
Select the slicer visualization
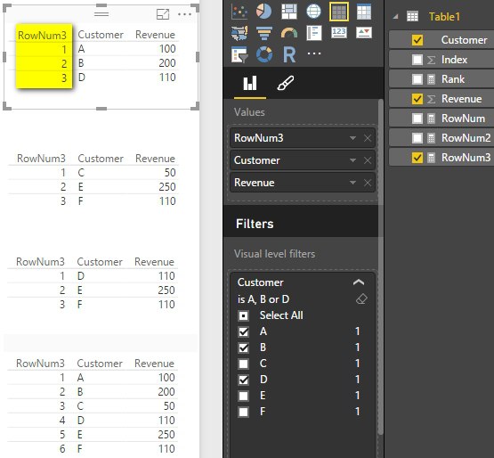coord(239,54)
